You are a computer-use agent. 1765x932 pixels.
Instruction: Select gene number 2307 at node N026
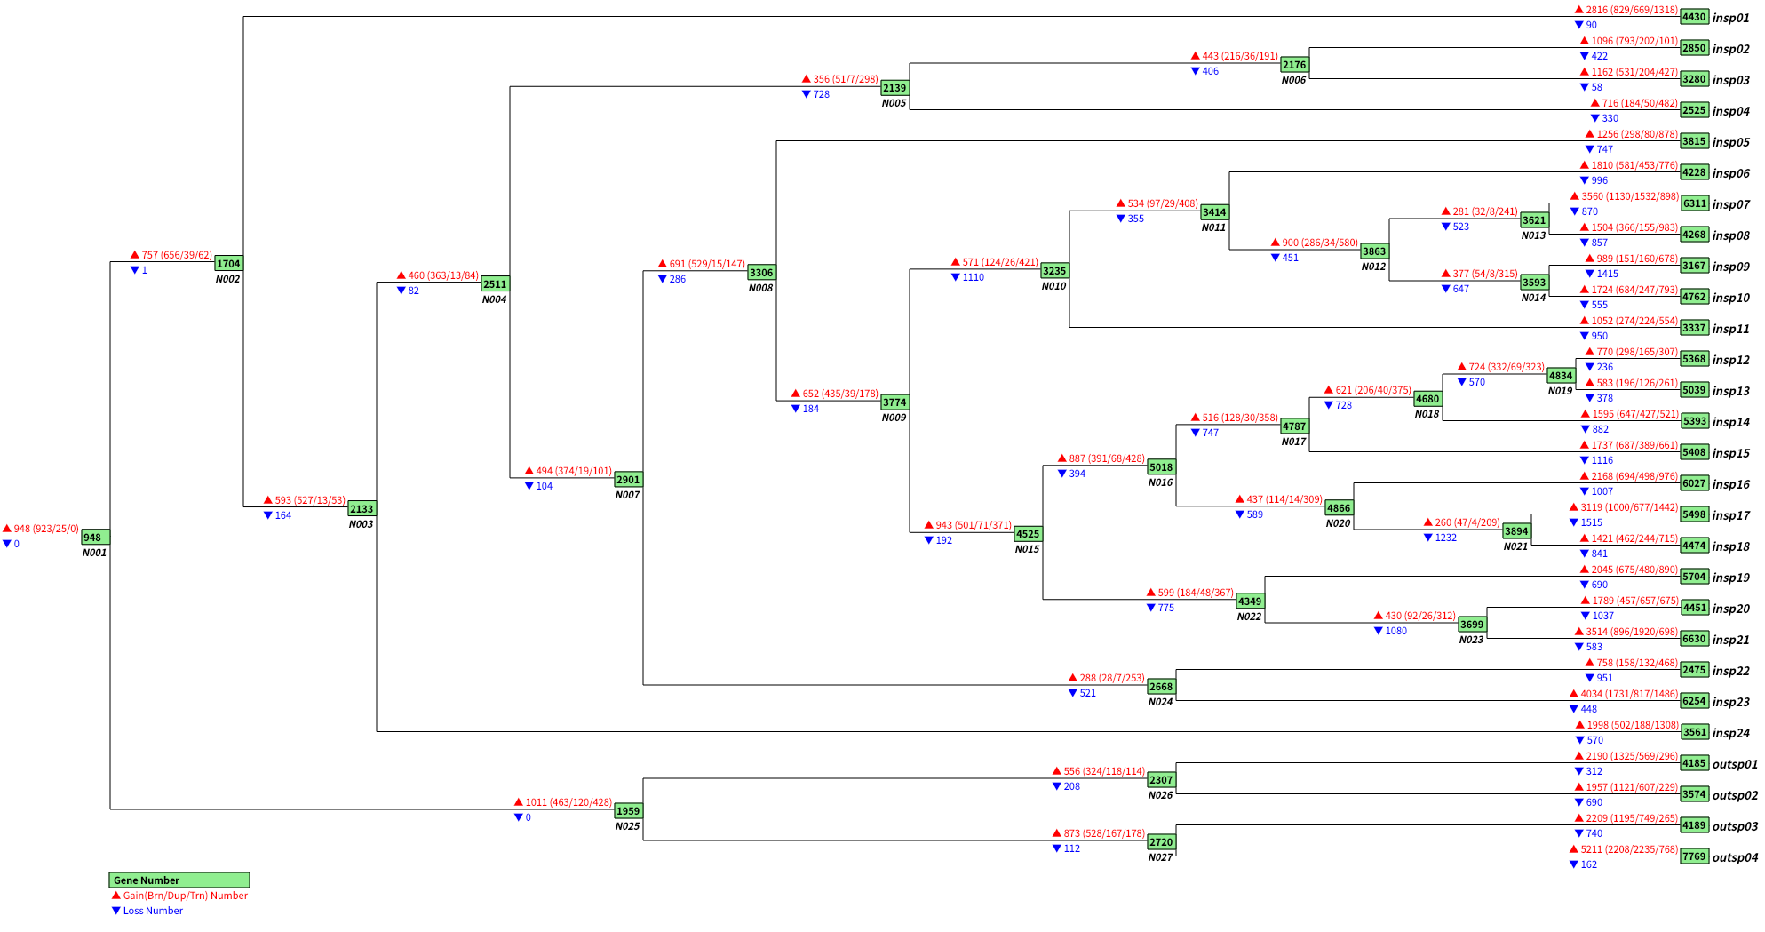point(1161,779)
